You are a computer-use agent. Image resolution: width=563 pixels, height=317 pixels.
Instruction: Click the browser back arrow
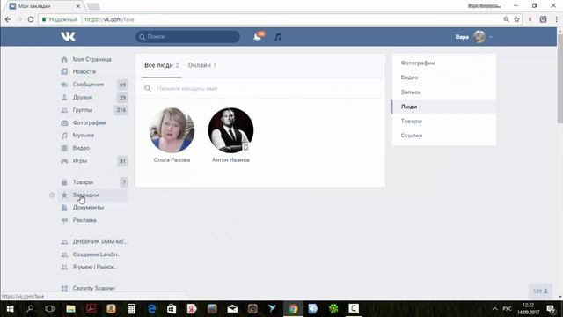8,19
